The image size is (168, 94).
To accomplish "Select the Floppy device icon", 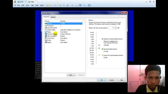I will coord(46,32).
